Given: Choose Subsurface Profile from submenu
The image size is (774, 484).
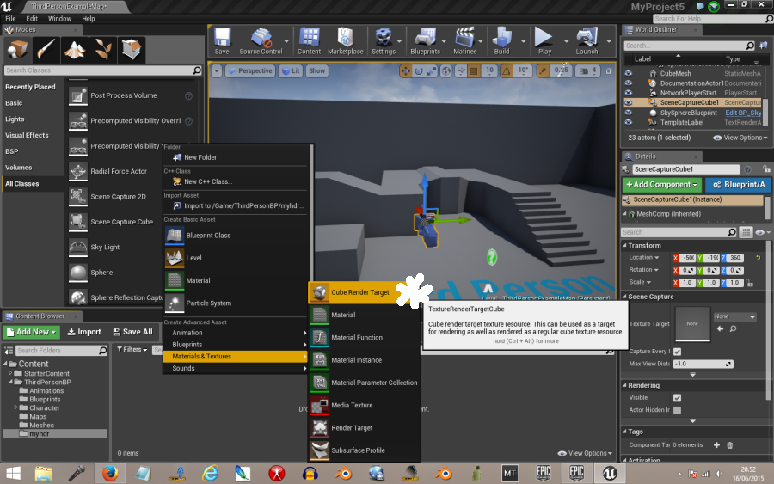Looking at the screenshot, I should (365, 450).
